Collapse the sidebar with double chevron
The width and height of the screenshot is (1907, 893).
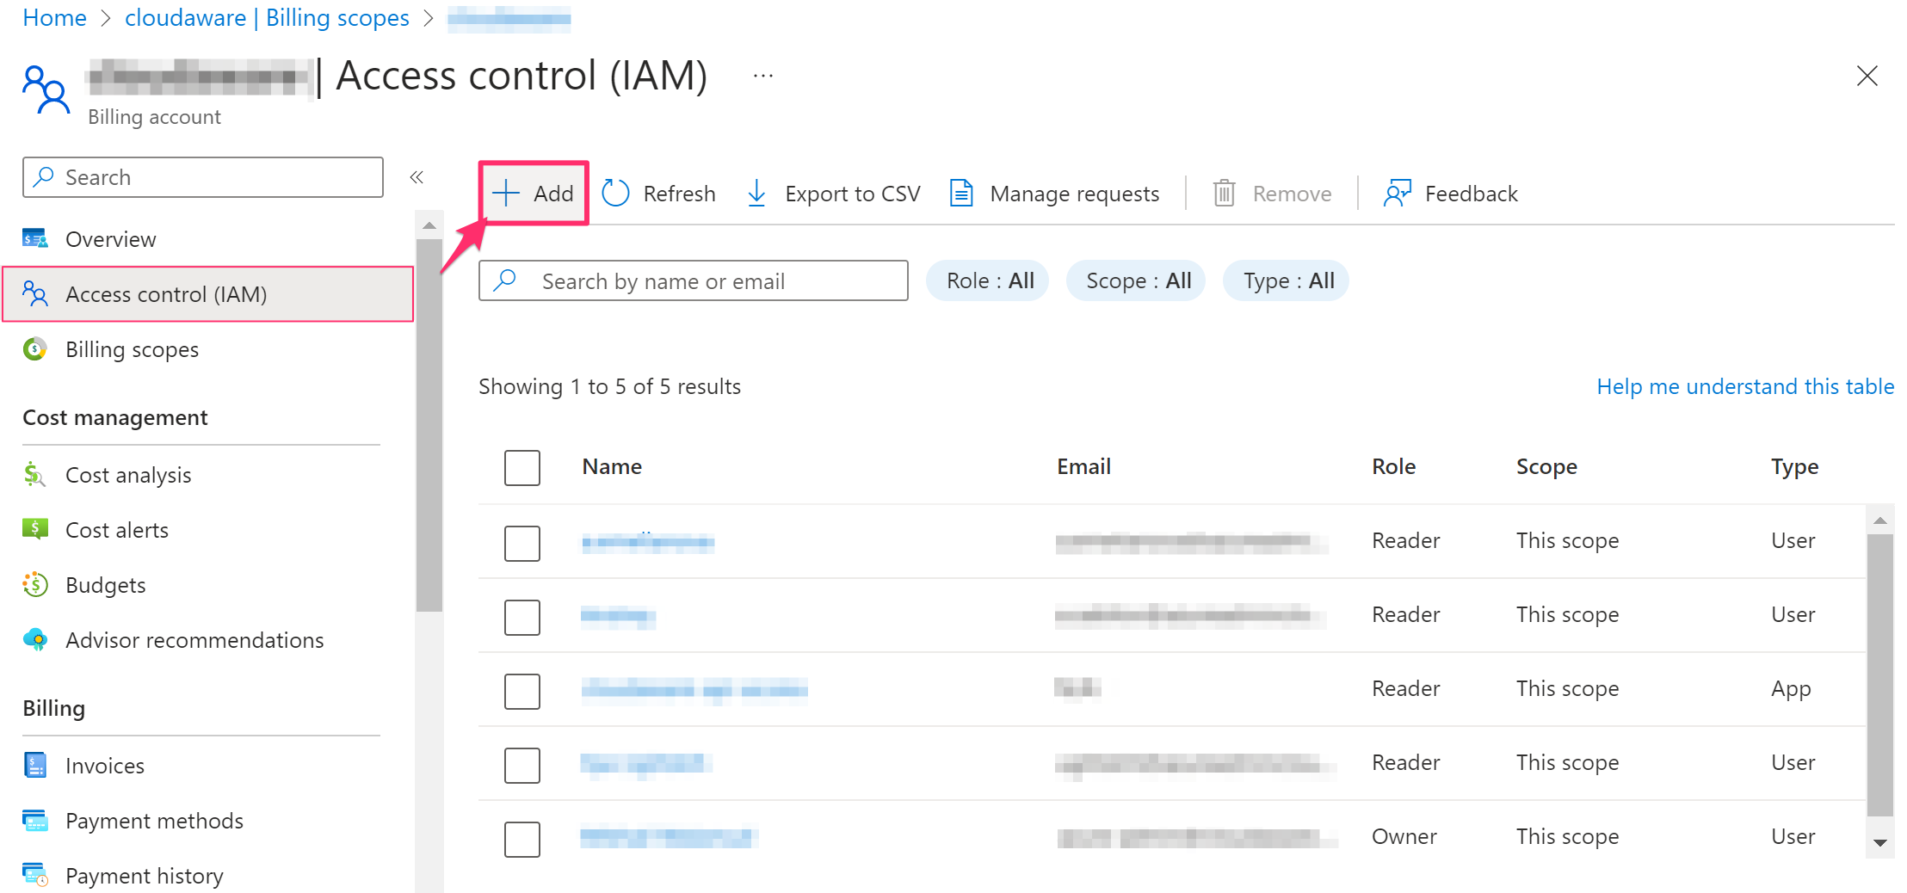[x=417, y=177]
